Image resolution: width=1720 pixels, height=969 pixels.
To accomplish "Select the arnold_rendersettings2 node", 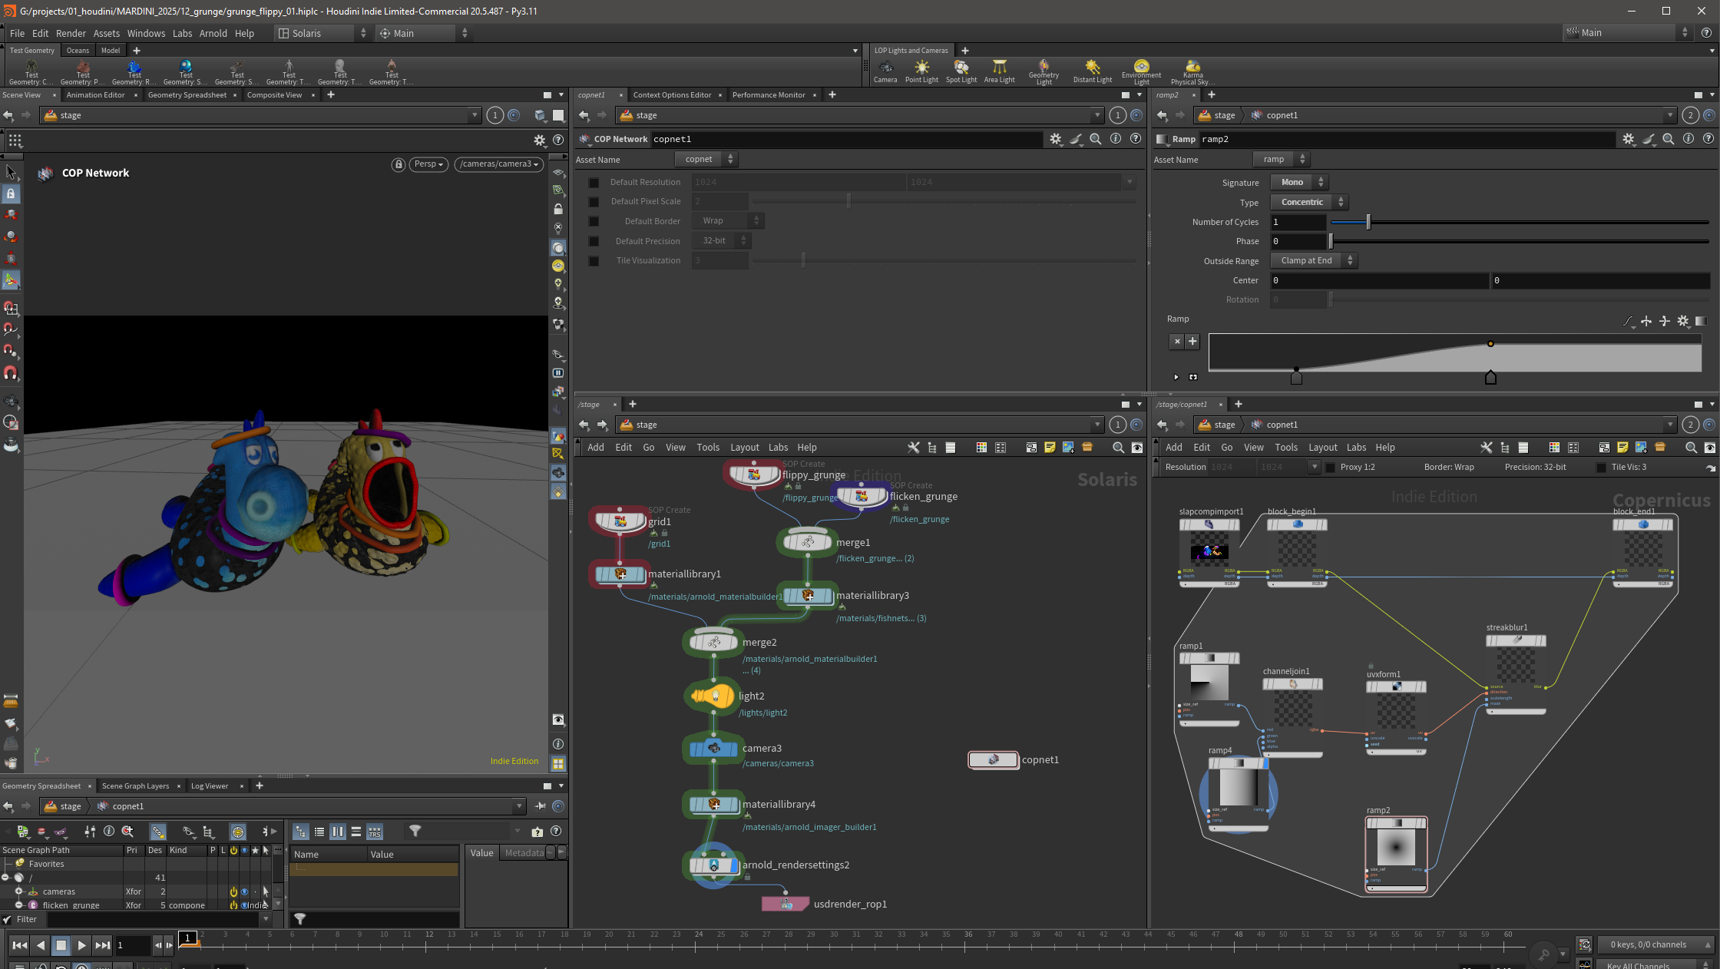I will (x=713, y=865).
